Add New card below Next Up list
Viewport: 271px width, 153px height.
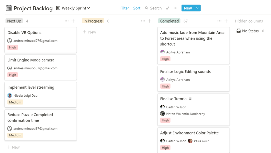(13, 147)
